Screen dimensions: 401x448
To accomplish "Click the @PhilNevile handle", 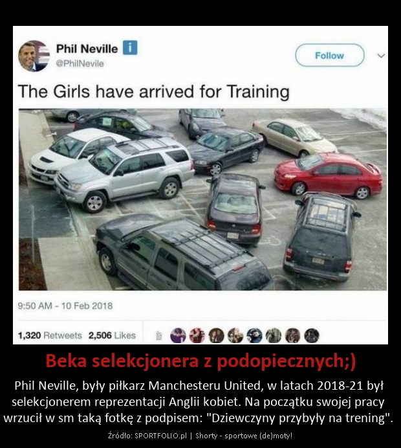I will (80, 63).
